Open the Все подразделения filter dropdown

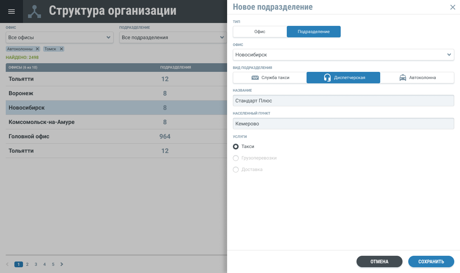[173, 37]
